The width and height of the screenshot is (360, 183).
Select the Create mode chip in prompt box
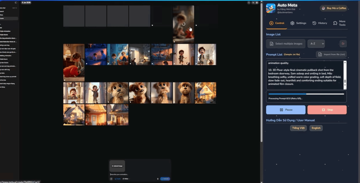tap(117, 179)
